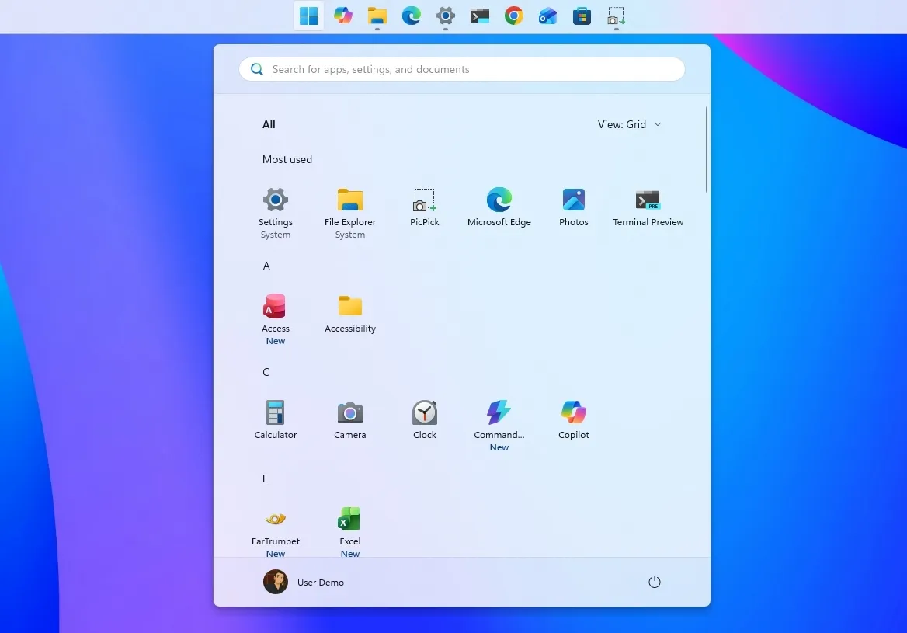Open Terminal from the taskbar
The height and width of the screenshot is (633, 907).
pyautogui.click(x=480, y=16)
